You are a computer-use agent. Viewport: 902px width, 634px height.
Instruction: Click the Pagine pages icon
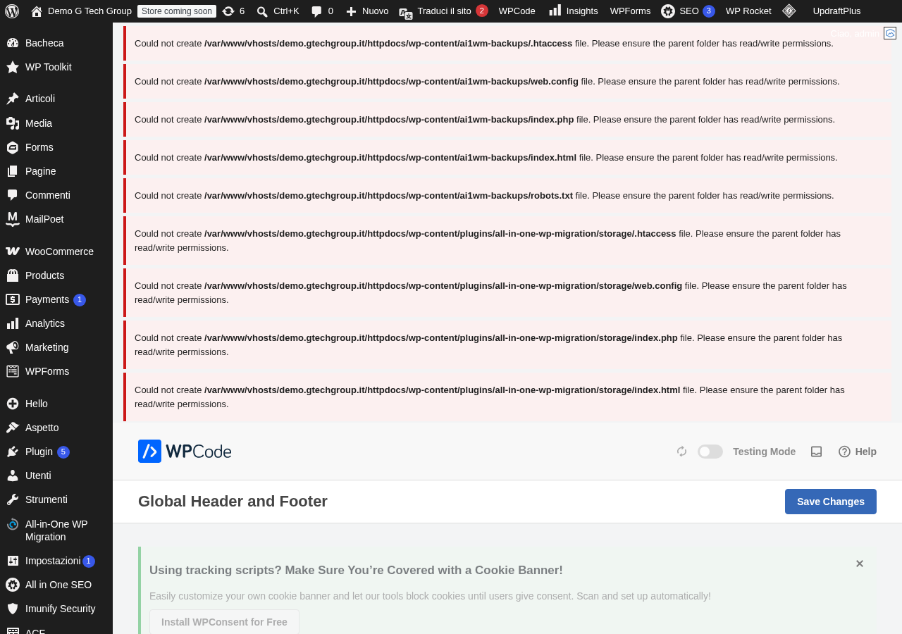coord(13,171)
